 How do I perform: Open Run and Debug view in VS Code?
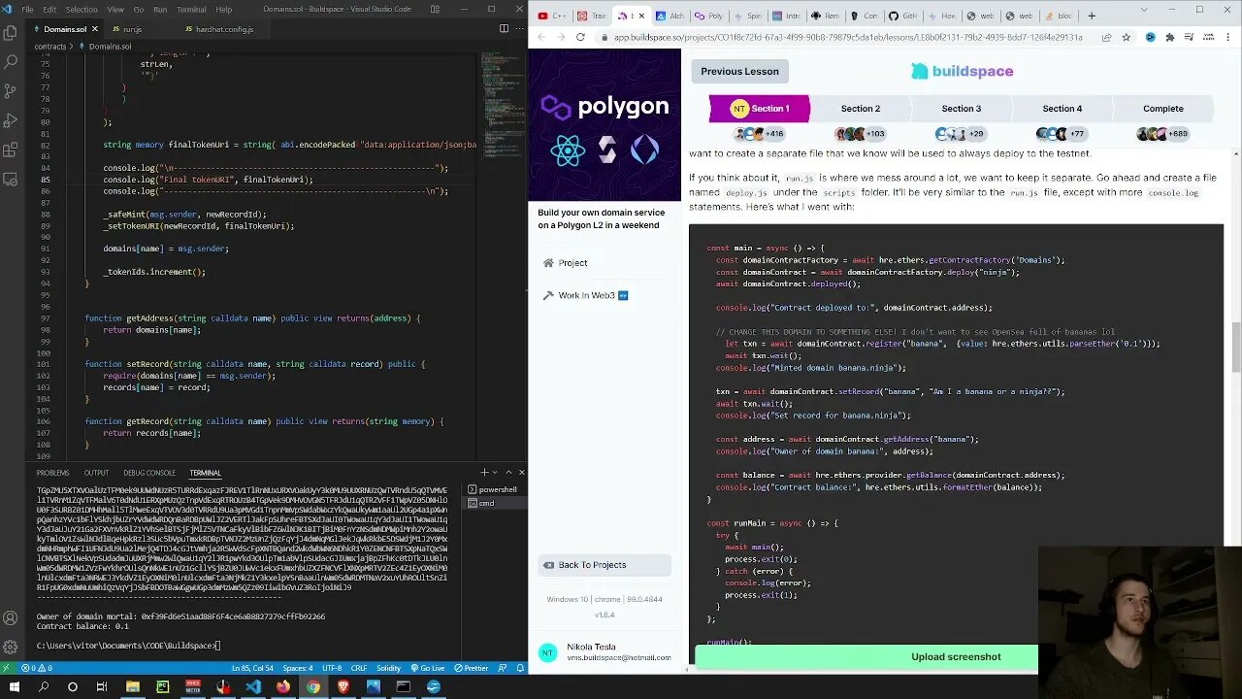(11, 120)
